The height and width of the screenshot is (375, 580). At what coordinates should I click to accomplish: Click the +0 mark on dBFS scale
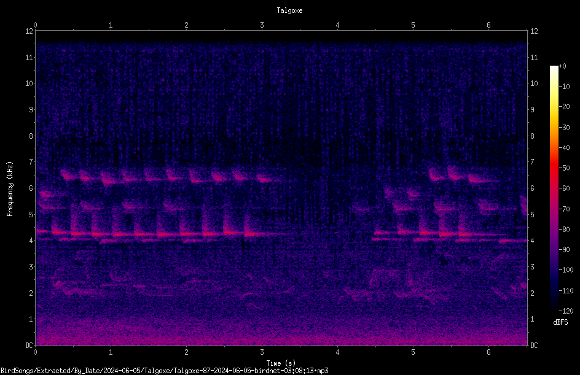[563, 66]
